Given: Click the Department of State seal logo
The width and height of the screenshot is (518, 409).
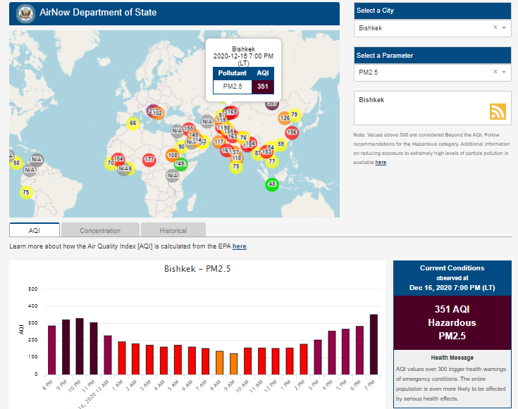Looking at the screenshot, I should (25, 13).
